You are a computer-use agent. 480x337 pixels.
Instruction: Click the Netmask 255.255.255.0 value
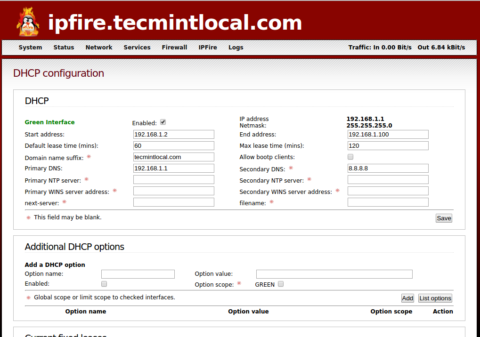coord(369,125)
